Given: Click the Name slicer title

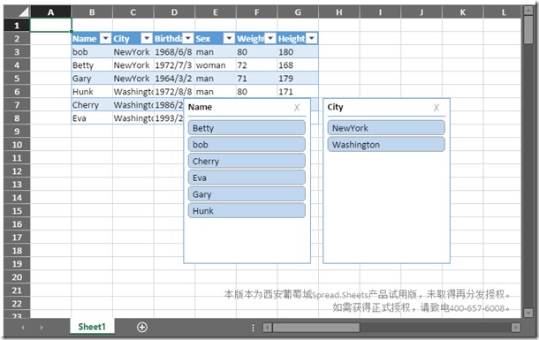Looking at the screenshot, I should (200, 107).
